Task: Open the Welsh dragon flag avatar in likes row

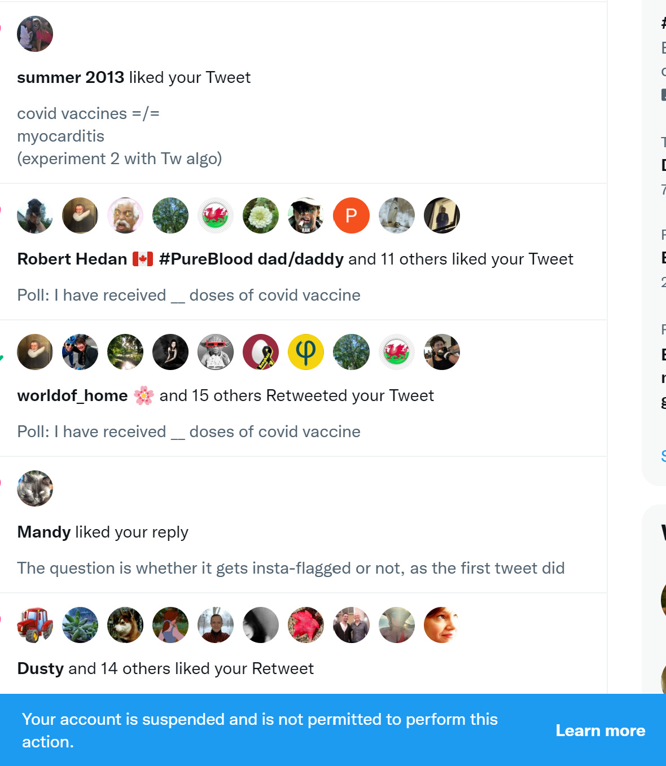Action: [x=216, y=215]
